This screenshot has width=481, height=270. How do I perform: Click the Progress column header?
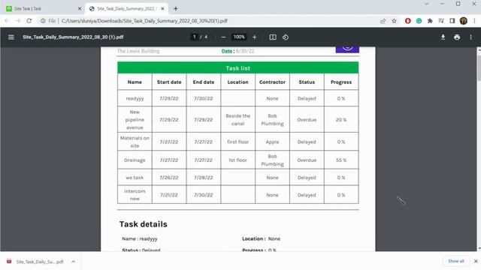[x=341, y=82]
